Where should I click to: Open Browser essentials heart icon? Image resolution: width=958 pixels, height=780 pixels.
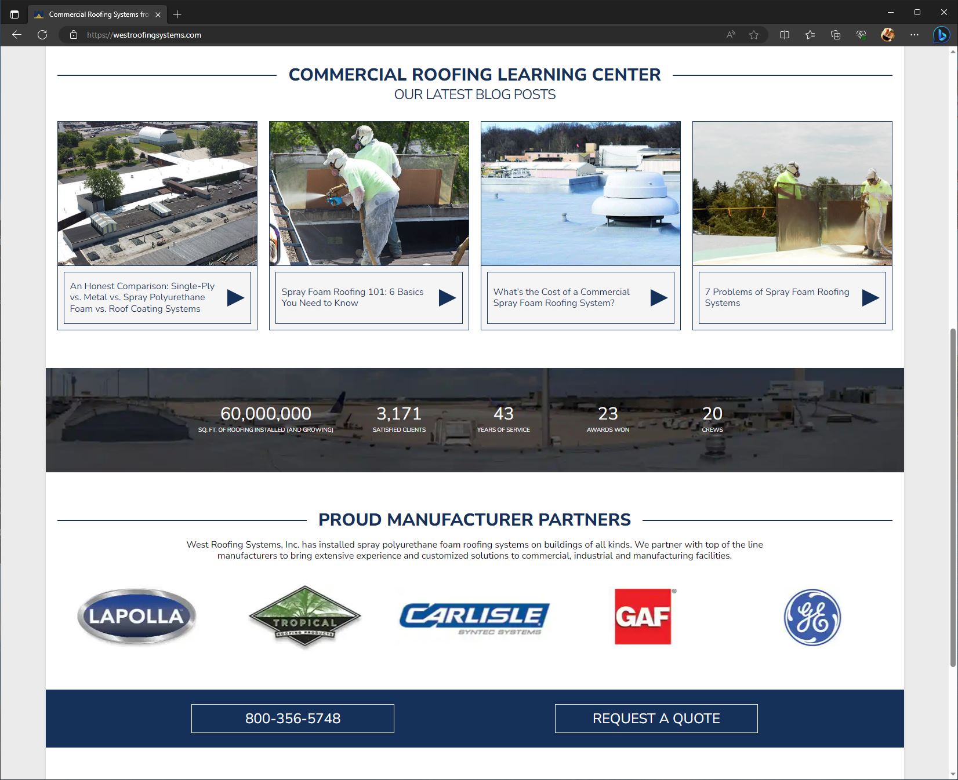point(861,35)
